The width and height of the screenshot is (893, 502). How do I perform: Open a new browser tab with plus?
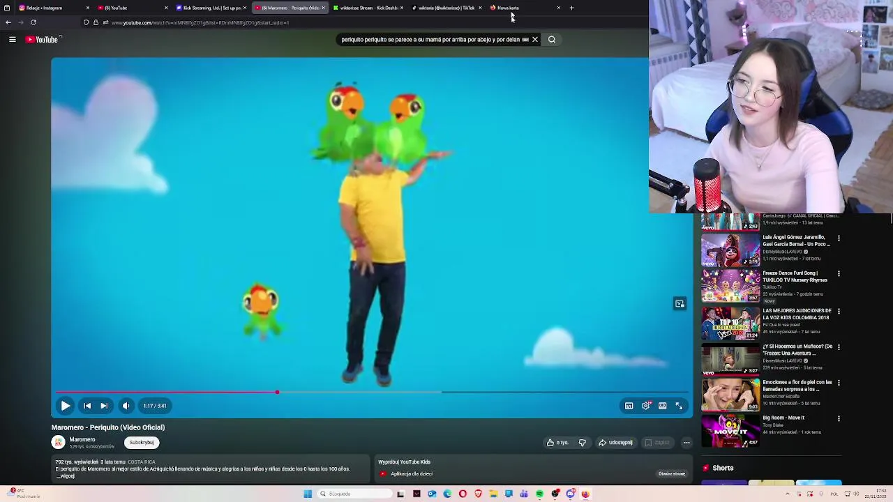click(x=571, y=8)
